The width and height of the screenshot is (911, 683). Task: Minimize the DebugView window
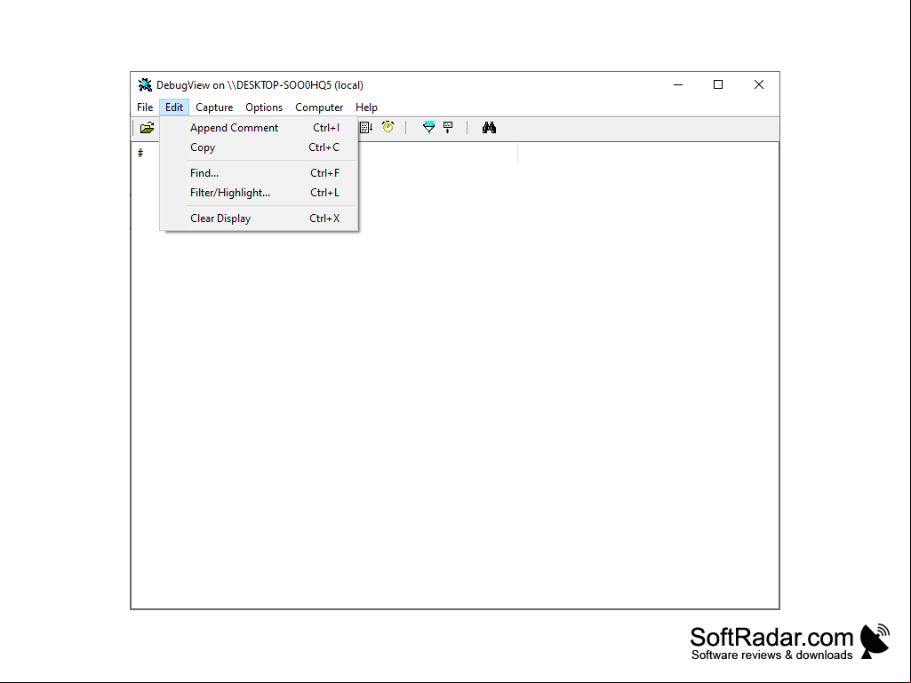[x=678, y=84]
